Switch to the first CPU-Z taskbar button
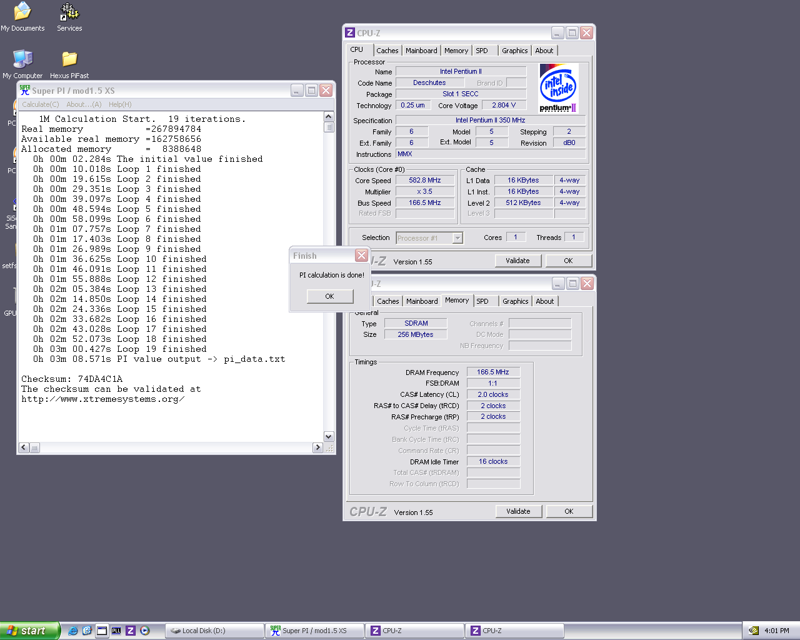The height and width of the screenshot is (640, 800). coord(414,631)
